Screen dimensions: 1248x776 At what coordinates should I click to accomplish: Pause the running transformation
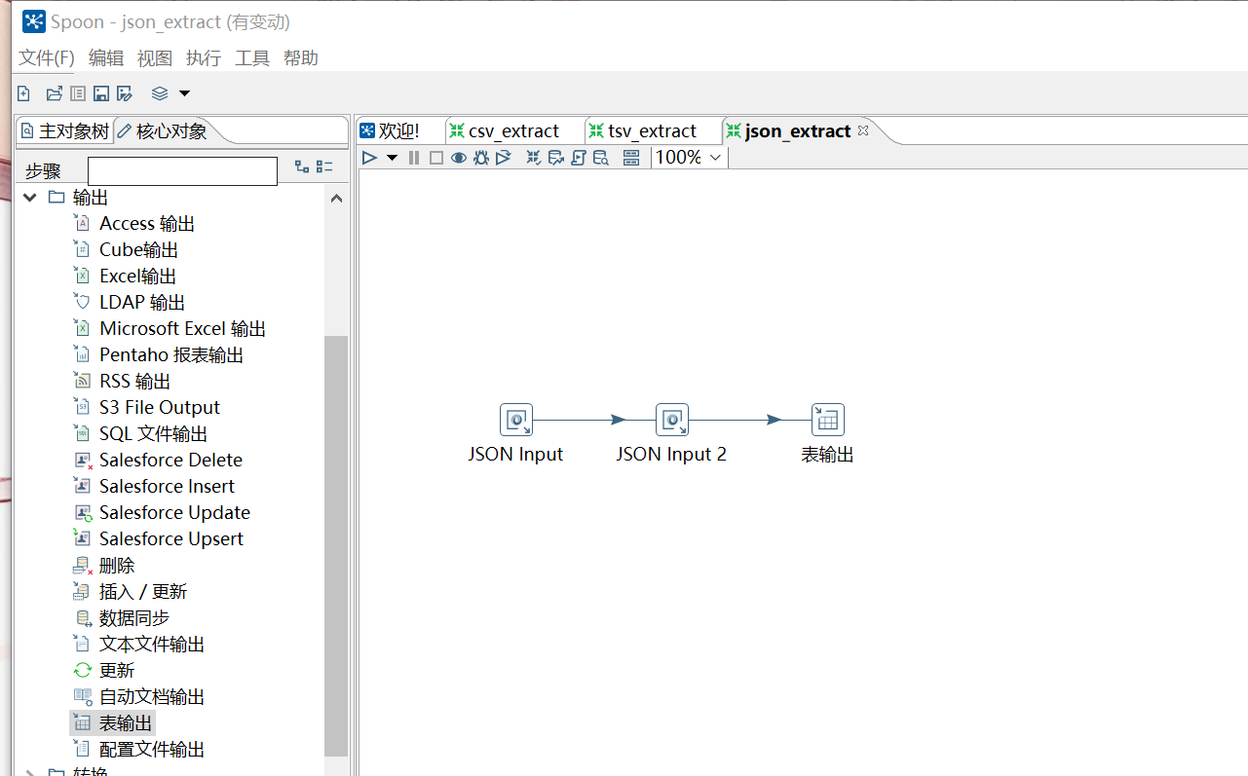click(414, 157)
